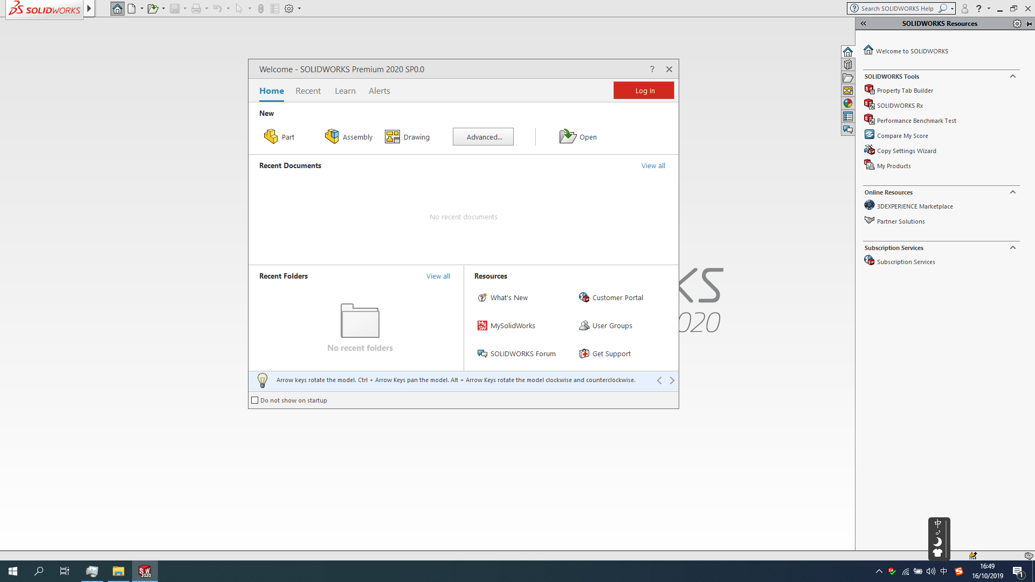Open Welcome to SOLIDWORKS link
1035x582 pixels.
pyautogui.click(x=912, y=51)
